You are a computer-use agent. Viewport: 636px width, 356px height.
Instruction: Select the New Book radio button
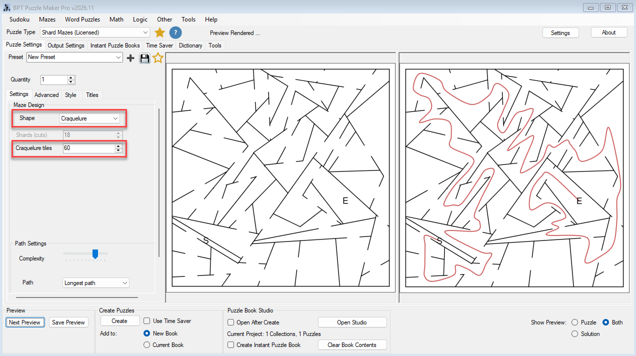point(147,333)
